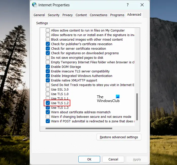
Task: Enable the Use TLS 1.0 option
Action: pyautogui.click(x=48, y=94)
